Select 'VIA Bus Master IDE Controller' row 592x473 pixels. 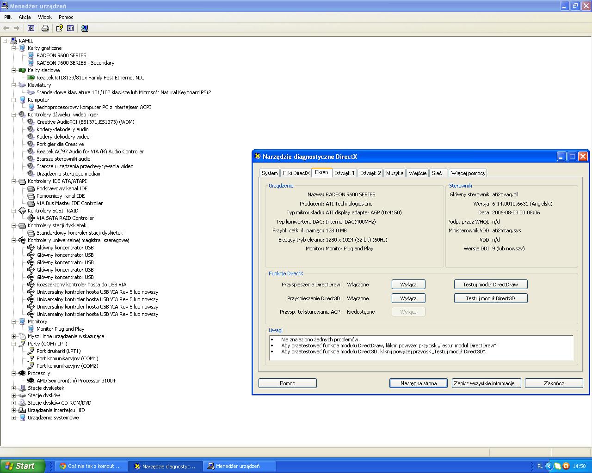(x=70, y=203)
